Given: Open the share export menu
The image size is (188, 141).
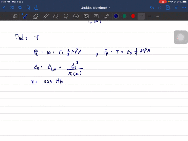Looking at the screenshot, I should tap(36, 8).
